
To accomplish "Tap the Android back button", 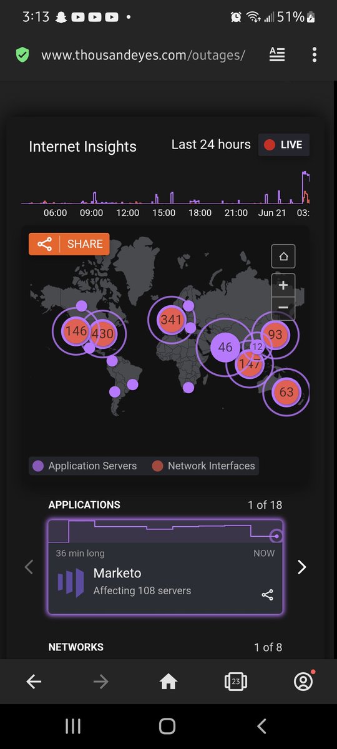I will point(262,726).
